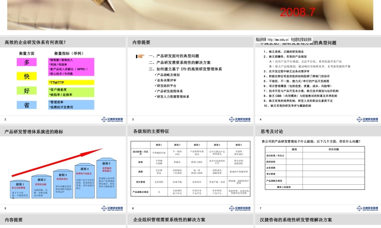Viewport: 381px width, 228px height.
Task: Click the 汉捷研发管理 logo on slide 6
Action: click(x=240, y=208)
